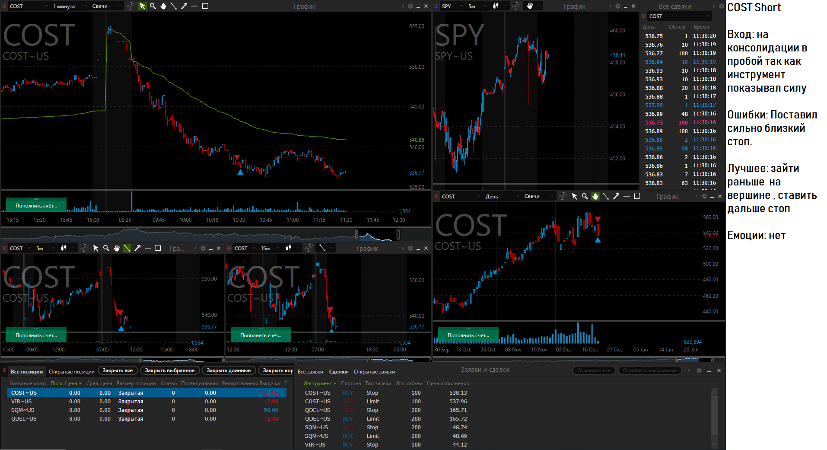Open candlestick type dropdown in SPY chart
This screenshot has height=450, width=827.
coord(499,6)
